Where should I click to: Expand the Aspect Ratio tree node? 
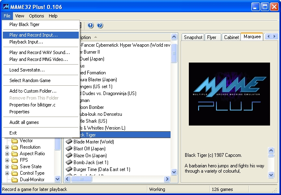coord(7,154)
